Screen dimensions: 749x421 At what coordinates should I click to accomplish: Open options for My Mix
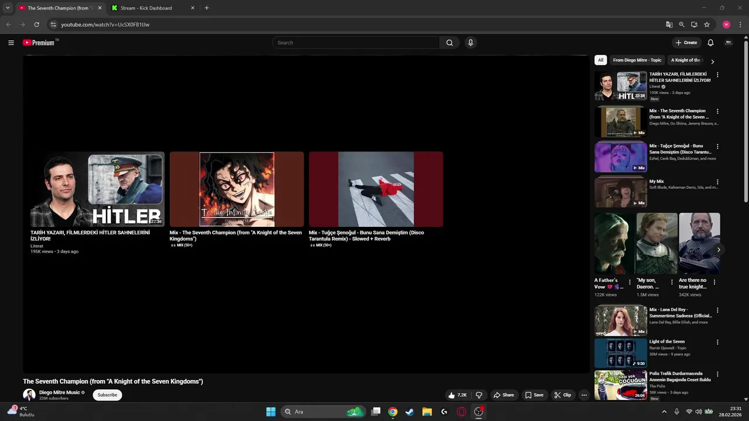(x=717, y=182)
